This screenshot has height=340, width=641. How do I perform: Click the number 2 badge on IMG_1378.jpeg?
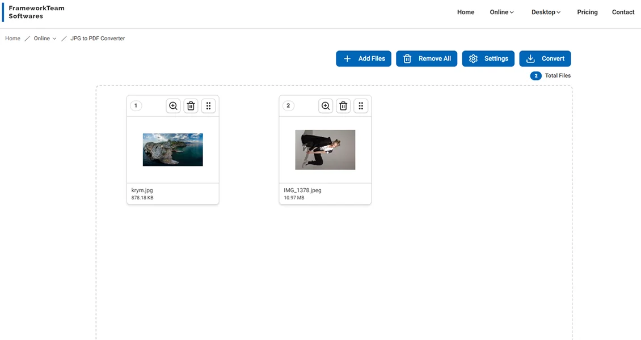[x=288, y=106]
